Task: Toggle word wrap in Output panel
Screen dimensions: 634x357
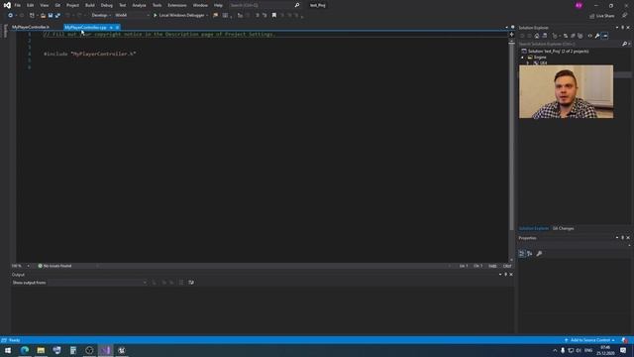Action: click(191, 283)
